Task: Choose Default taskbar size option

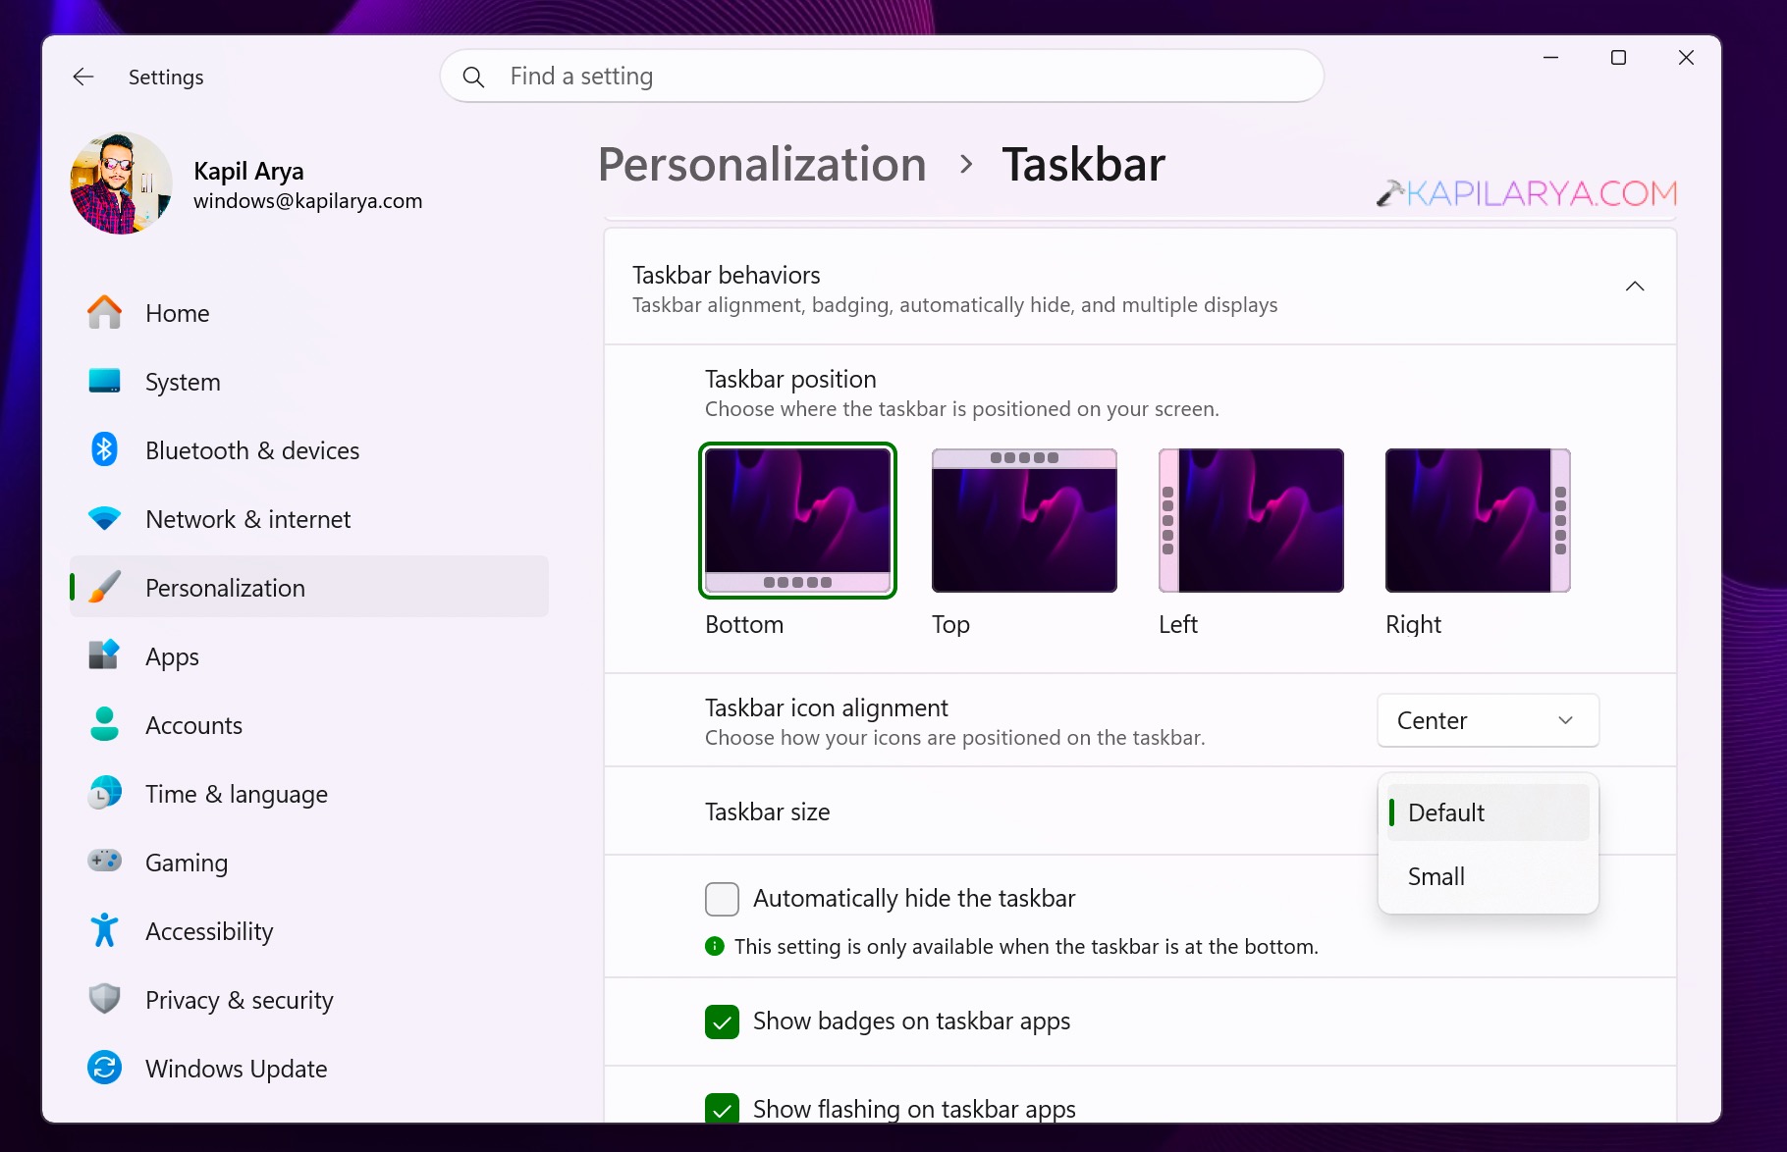Action: (x=1488, y=812)
